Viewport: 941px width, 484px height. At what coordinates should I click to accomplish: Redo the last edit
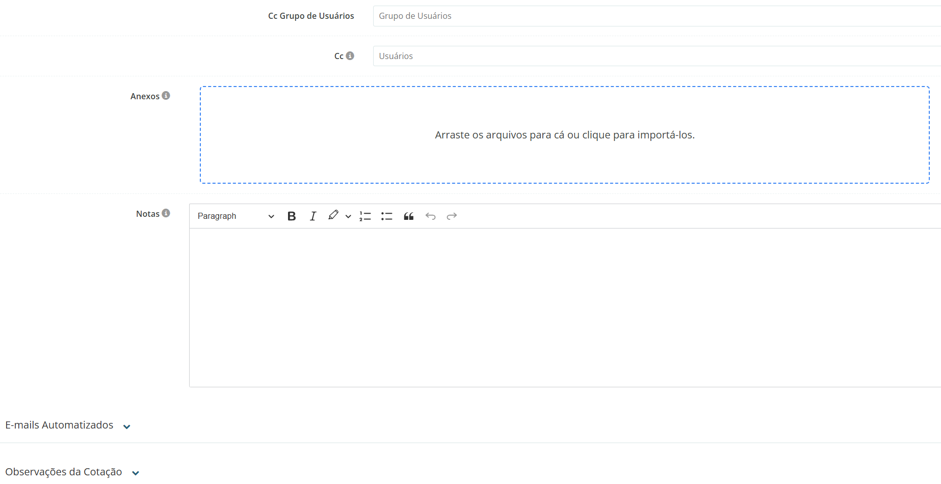[452, 216]
